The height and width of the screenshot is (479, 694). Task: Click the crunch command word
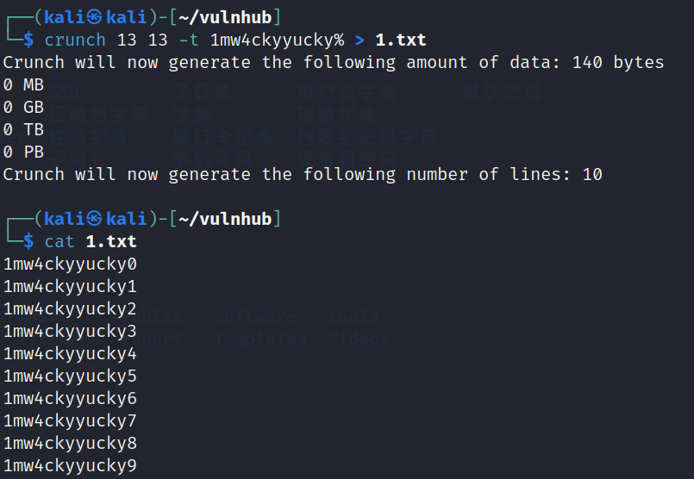coord(75,40)
